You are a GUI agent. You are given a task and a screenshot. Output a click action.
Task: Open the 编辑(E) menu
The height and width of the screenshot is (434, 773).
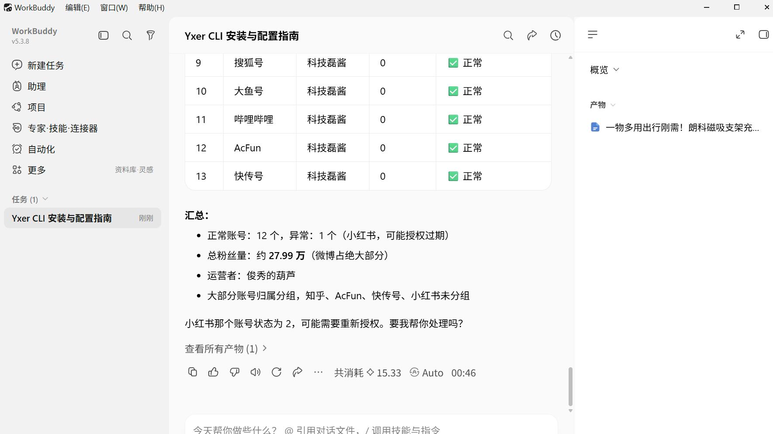coord(77,7)
